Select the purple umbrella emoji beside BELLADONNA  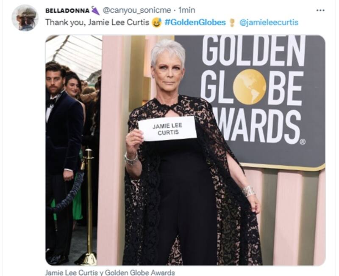point(95,10)
